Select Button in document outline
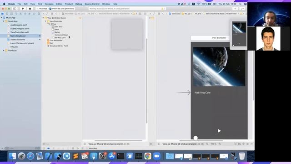Screen dimensions: 291x164 coord(57,32)
